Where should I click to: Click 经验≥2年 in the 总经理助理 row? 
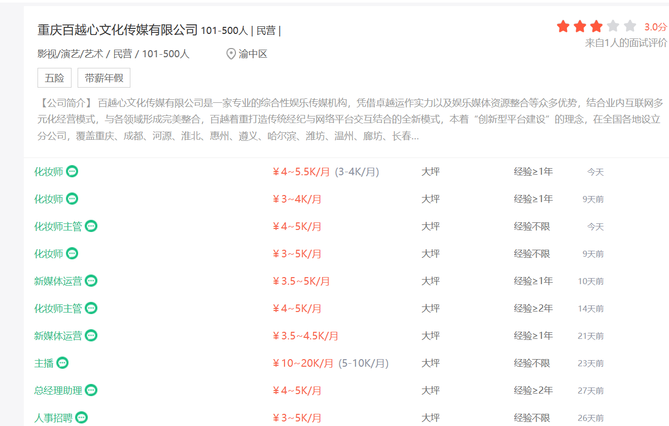pos(534,391)
